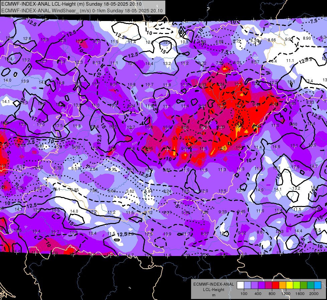Click legend scale label 100

click(244, 294)
